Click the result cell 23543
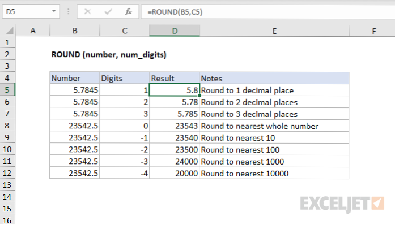 tap(175, 126)
